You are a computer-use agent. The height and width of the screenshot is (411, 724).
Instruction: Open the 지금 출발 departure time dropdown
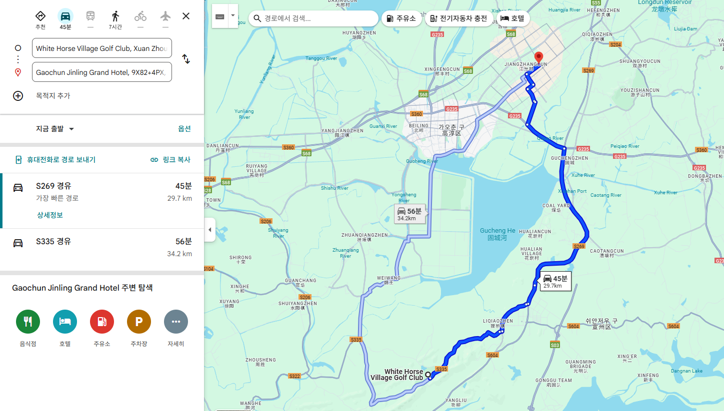pos(55,129)
